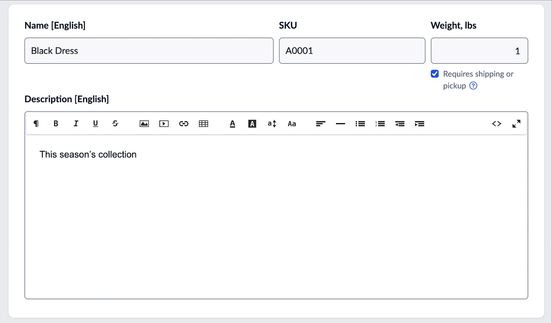Open the text alignment options
Viewport: 552px width, 323px height.
(x=321, y=124)
